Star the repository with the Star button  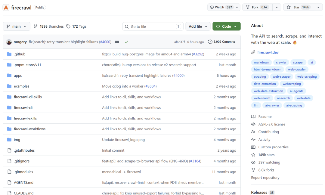click(299, 7)
